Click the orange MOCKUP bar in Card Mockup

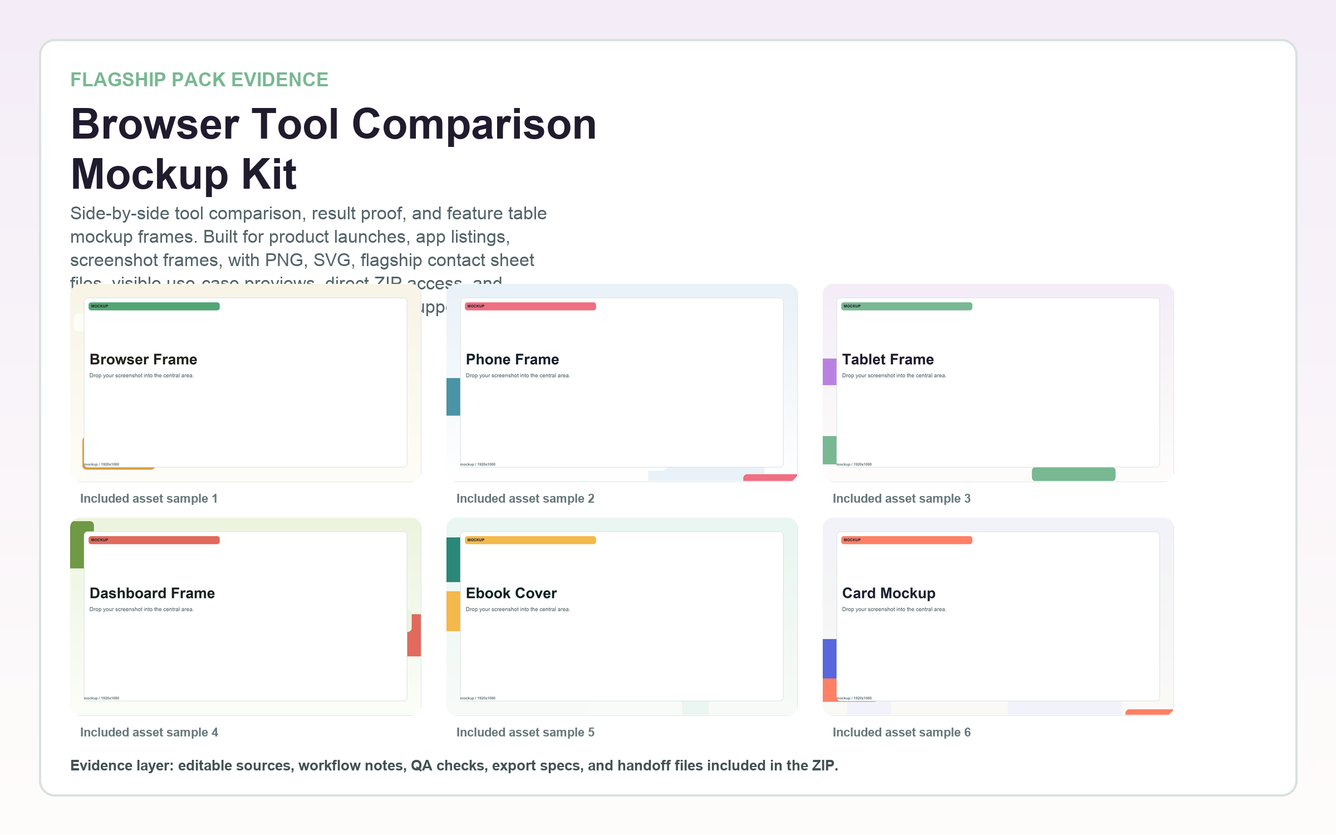coord(907,540)
